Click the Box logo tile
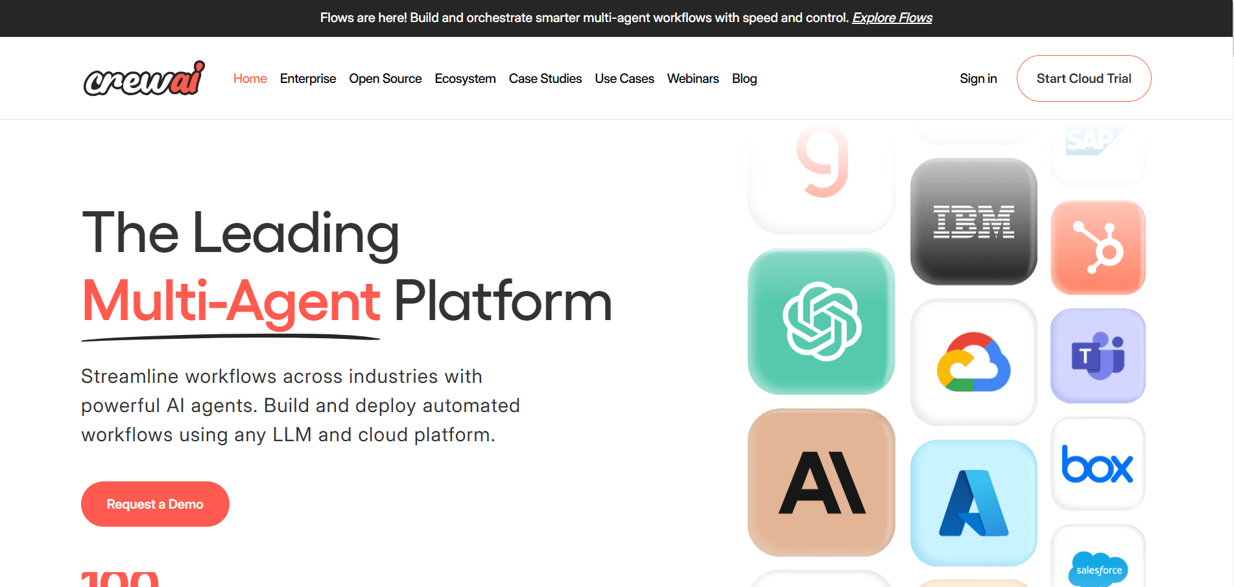Image resolution: width=1234 pixels, height=587 pixels. pos(1098,463)
